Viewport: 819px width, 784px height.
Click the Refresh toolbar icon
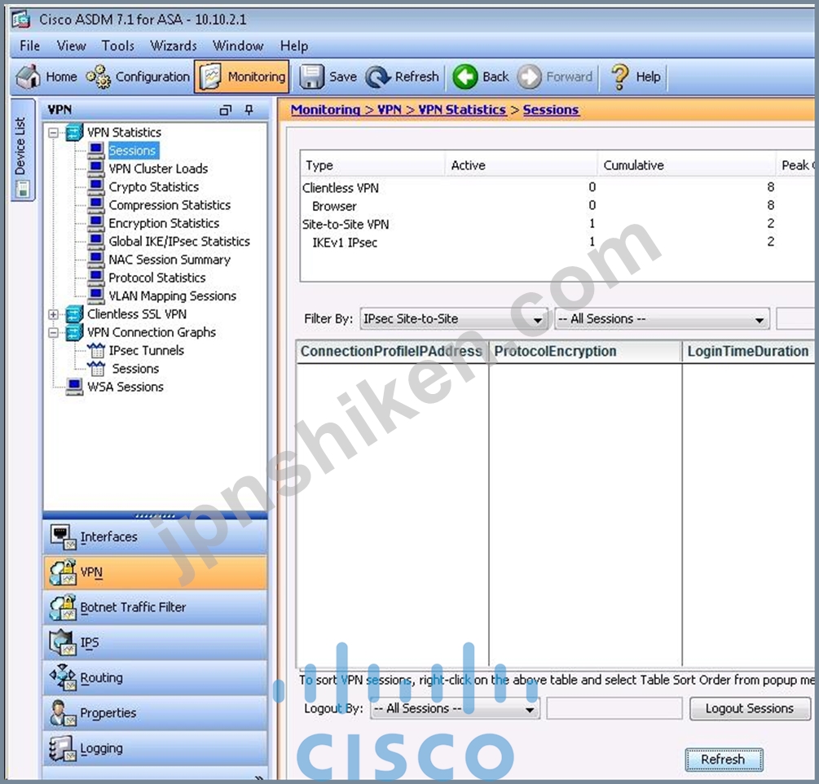pyautogui.click(x=377, y=77)
